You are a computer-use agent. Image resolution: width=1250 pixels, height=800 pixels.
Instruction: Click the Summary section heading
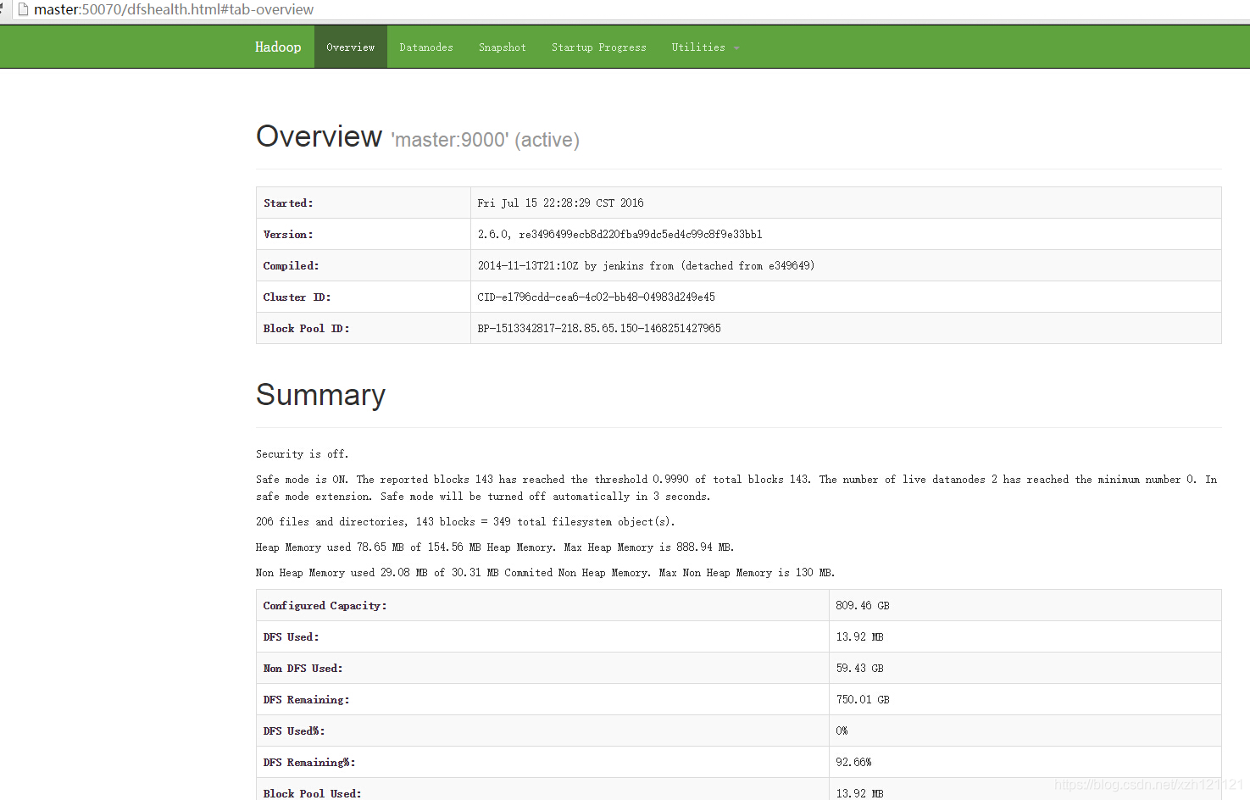coord(320,395)
